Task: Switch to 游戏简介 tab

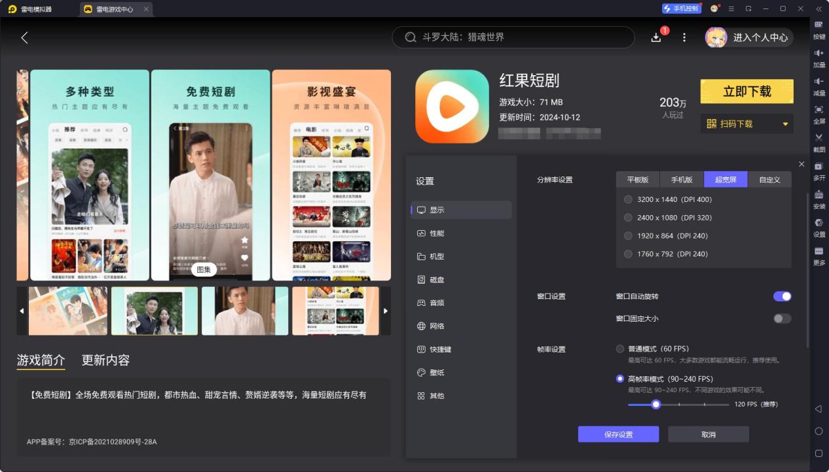Action: (41, 360)
